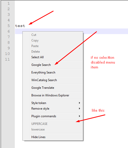Viewport: 128px width, 148px height.
Task: Click the greyed Copy entry
Action: point(56,40)
